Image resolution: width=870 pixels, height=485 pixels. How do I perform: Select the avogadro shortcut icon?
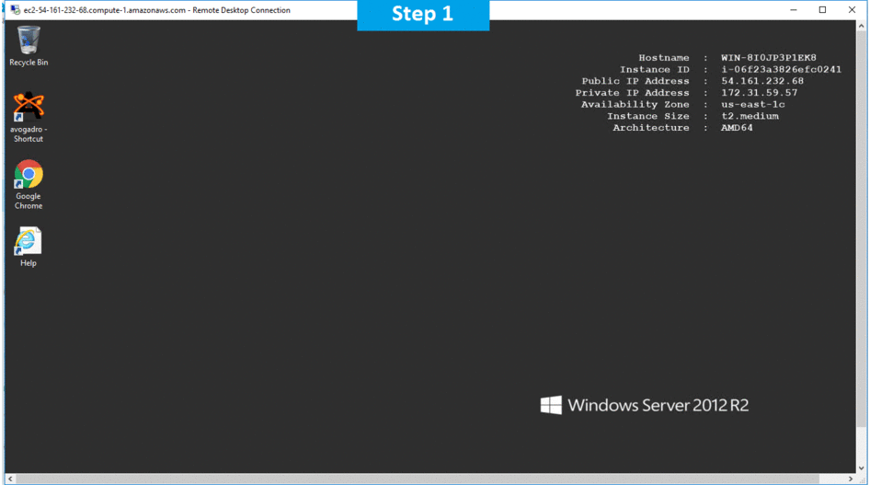[x=29, y=107]
